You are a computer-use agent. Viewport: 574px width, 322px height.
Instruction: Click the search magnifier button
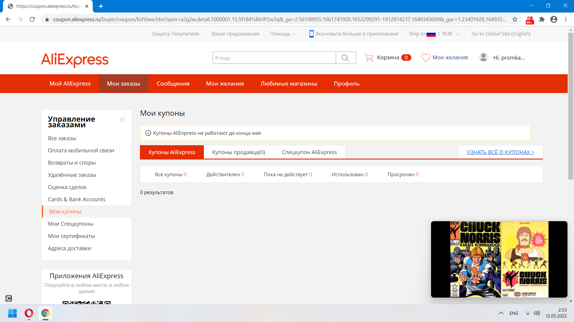[346, 58]
